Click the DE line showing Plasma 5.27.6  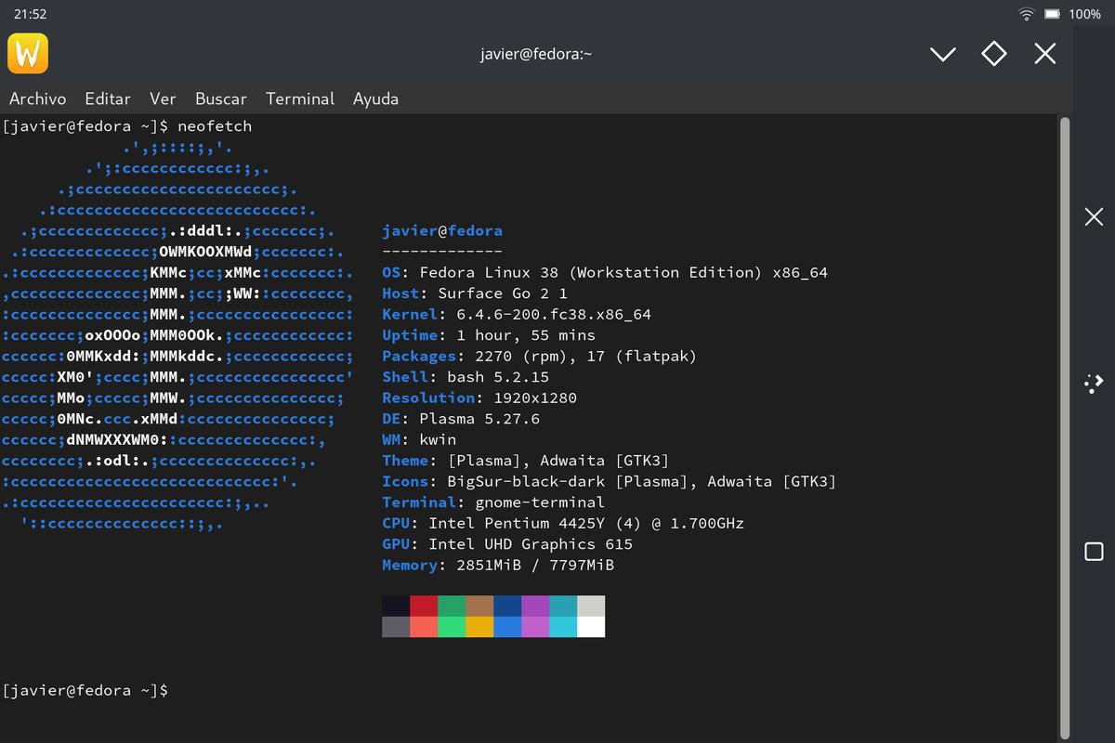(x=461, y=419)
